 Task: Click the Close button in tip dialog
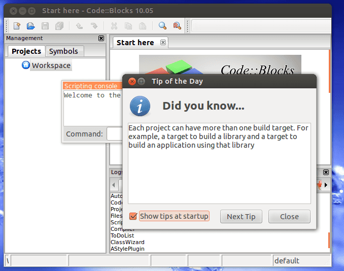pyautogui.click(x=289, y=217)
